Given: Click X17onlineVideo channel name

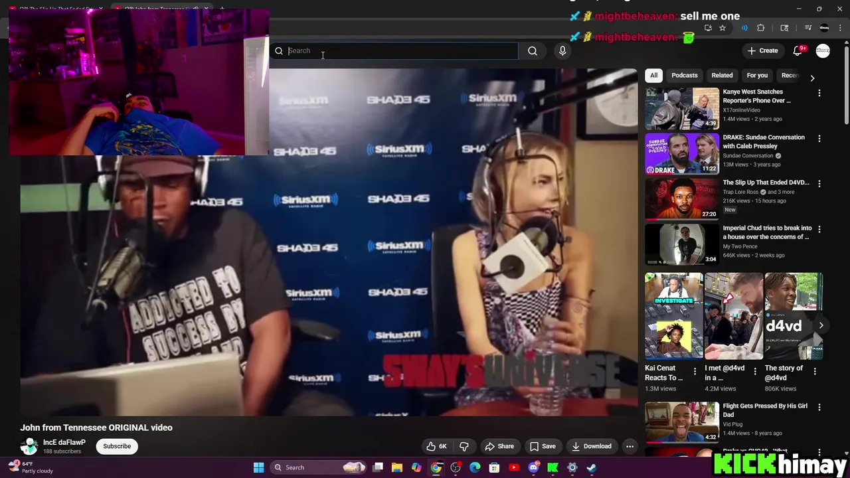Looking at the screenshot, I should click(742, 110).
